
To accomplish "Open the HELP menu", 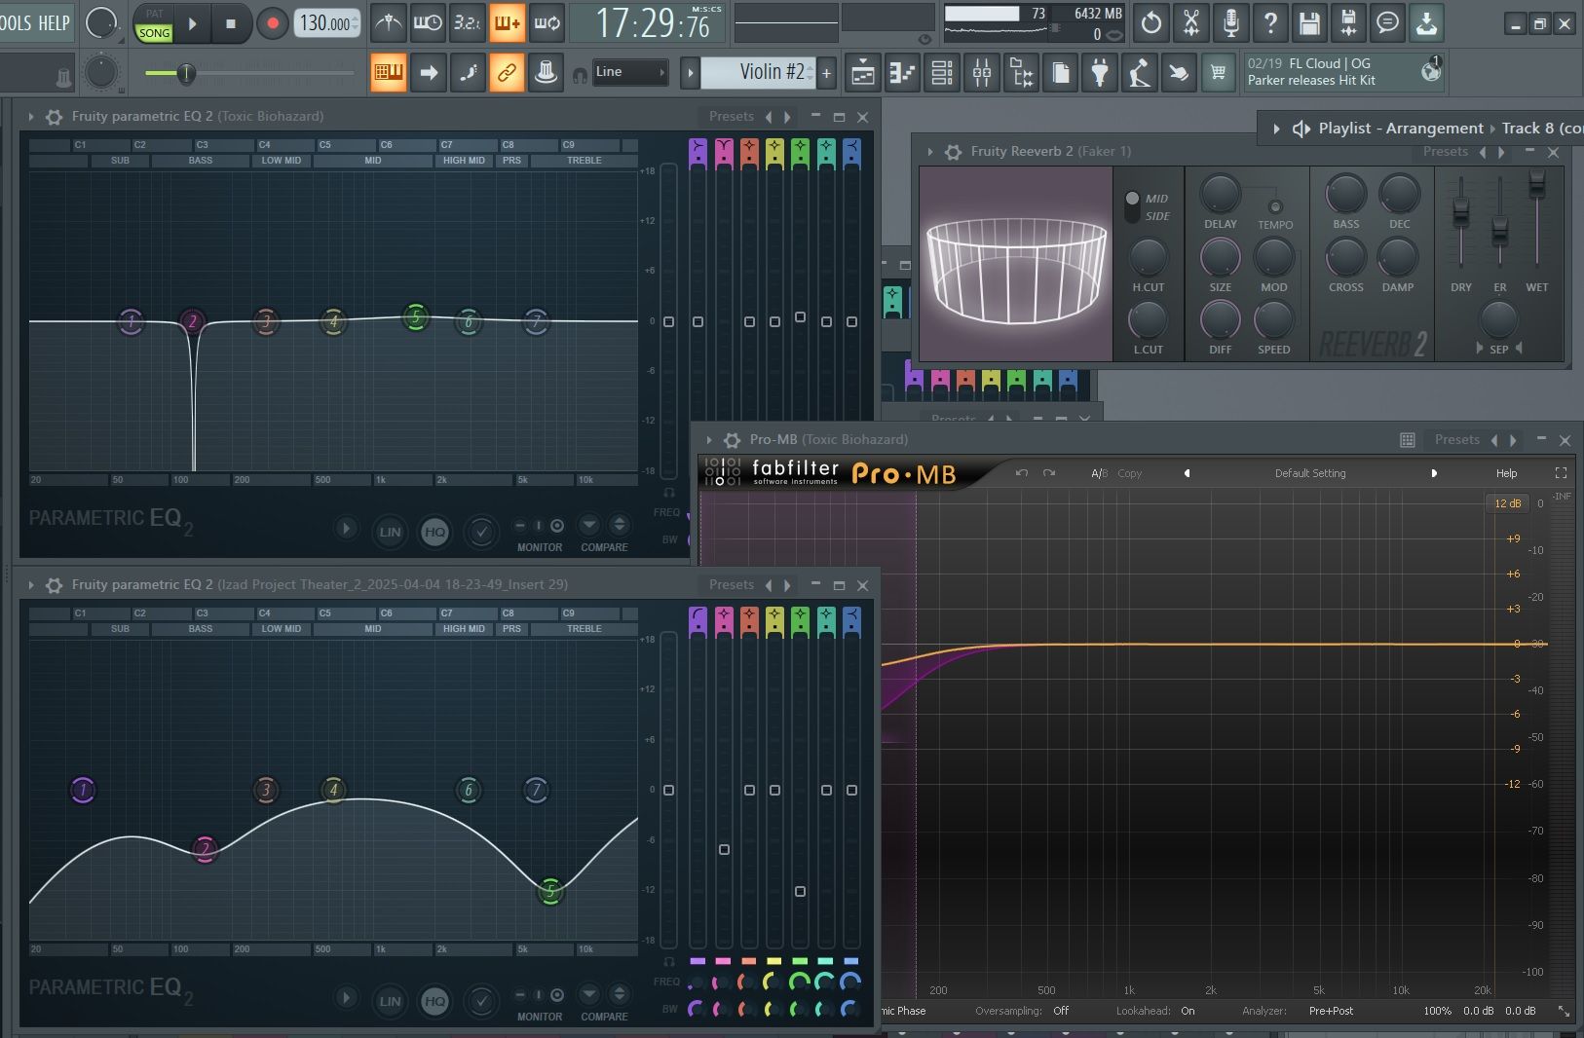I will pos(54,22).
